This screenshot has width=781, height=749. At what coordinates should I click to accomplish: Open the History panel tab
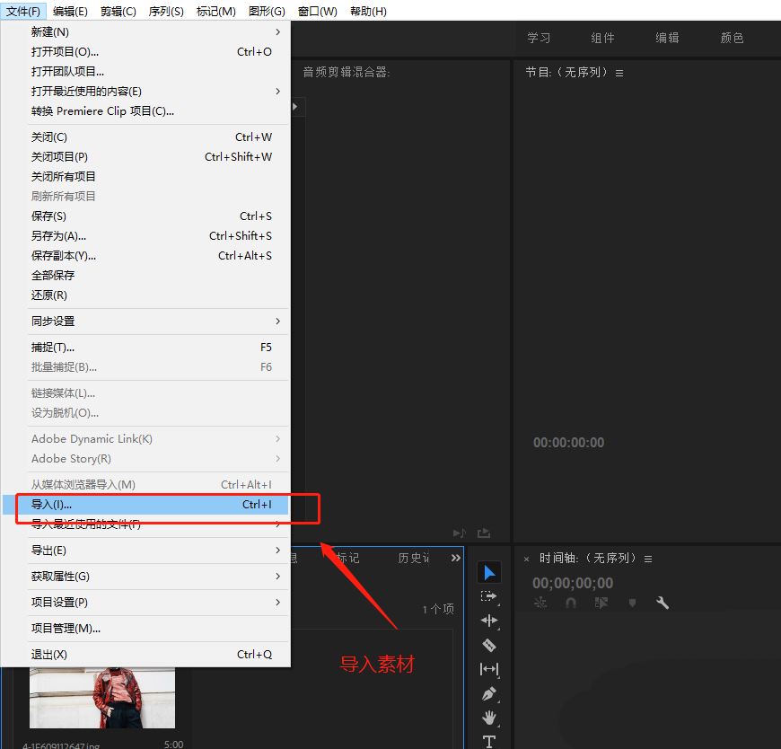[413, 558]
